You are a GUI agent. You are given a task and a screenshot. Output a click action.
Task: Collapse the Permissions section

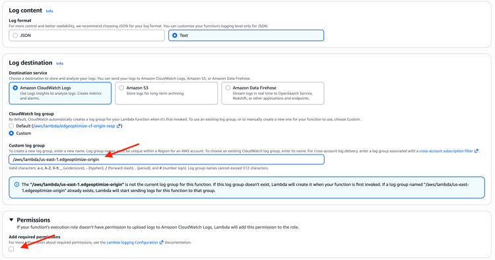(x=11, y=220)
